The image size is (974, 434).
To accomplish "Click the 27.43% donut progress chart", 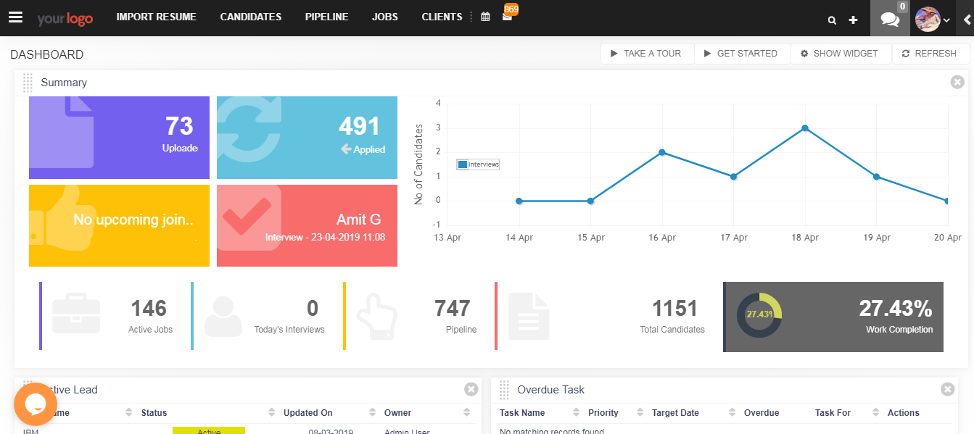I will pos(759,315).
